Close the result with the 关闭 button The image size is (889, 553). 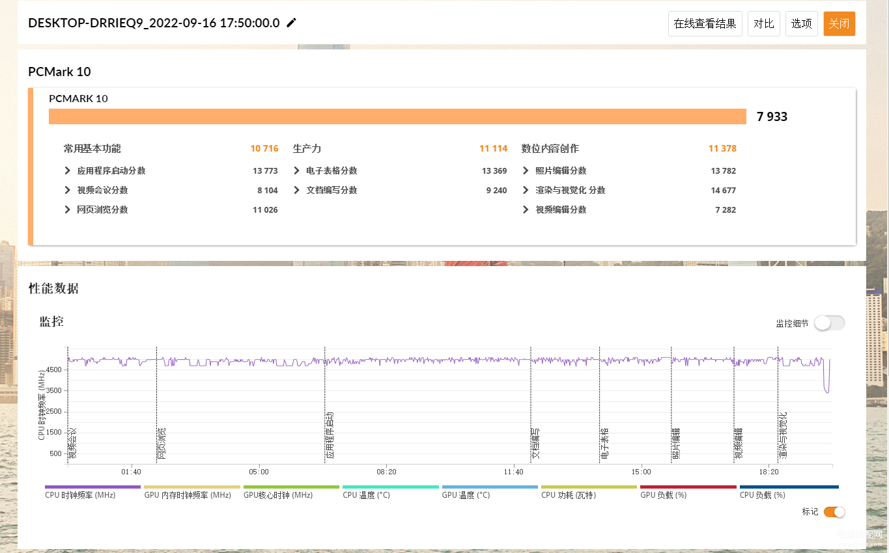[839, 23]
